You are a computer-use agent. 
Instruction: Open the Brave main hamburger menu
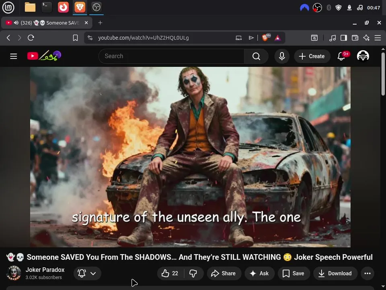point(378,38)
